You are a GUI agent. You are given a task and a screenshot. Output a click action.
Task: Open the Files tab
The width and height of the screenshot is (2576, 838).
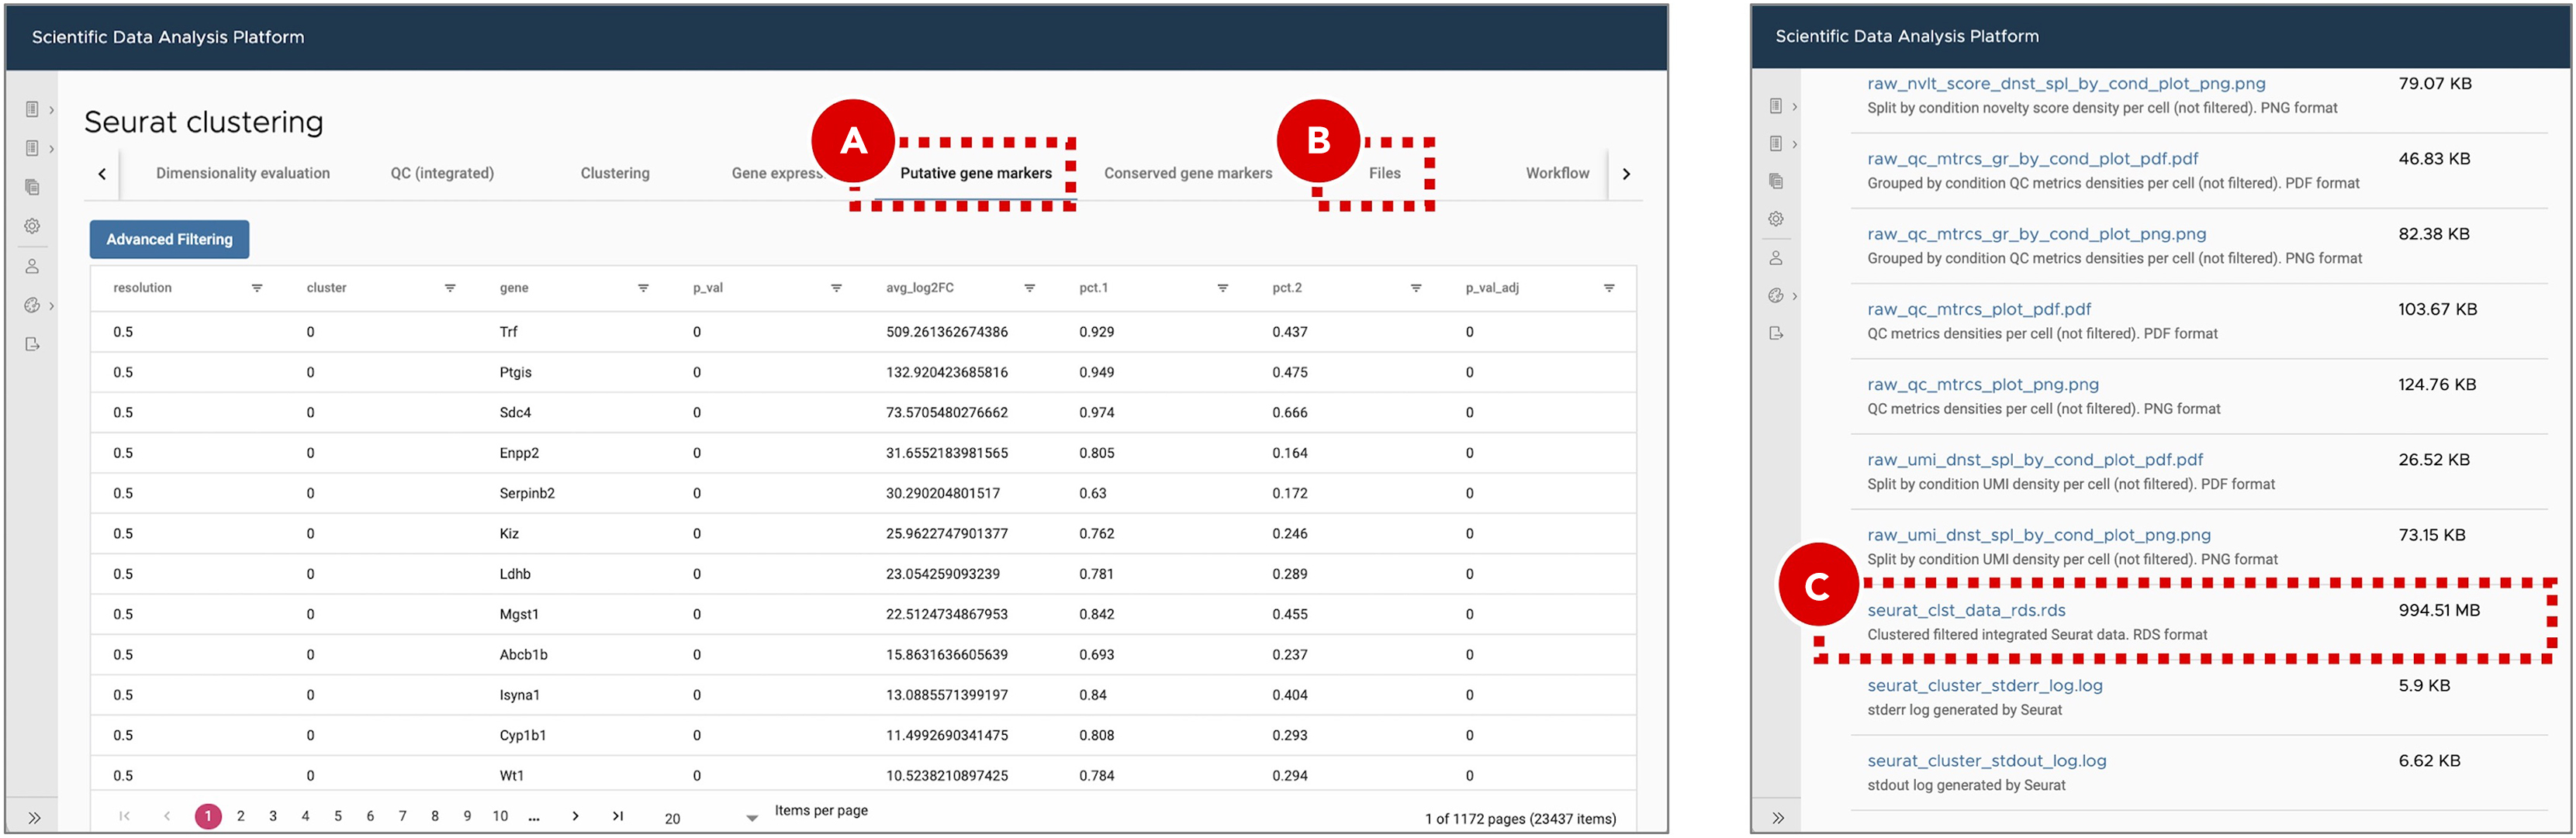pos(1384,173)
